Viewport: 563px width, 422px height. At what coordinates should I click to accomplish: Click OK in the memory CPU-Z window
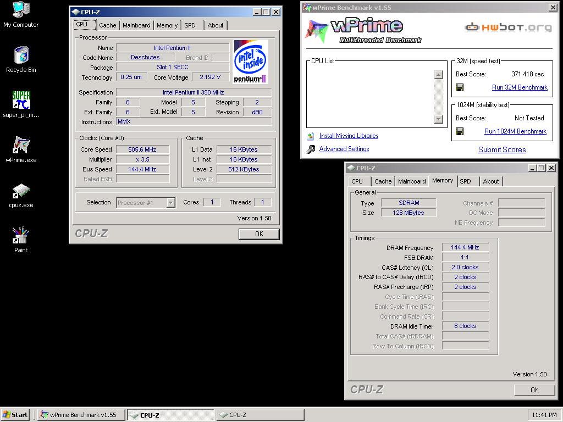[534, 390]
